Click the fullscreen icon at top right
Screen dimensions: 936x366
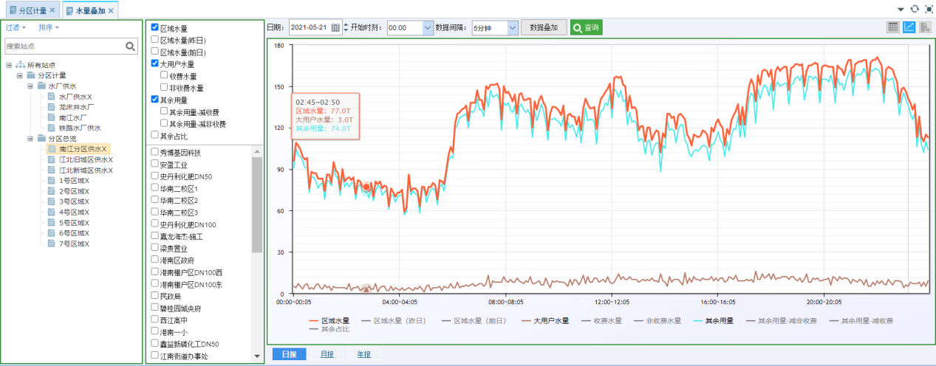coord(928,9)
